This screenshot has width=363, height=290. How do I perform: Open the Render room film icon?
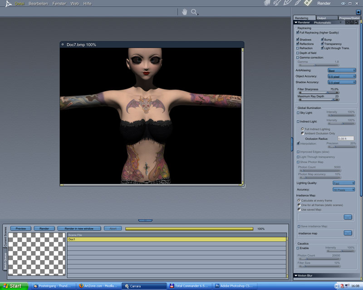[309, 4]
